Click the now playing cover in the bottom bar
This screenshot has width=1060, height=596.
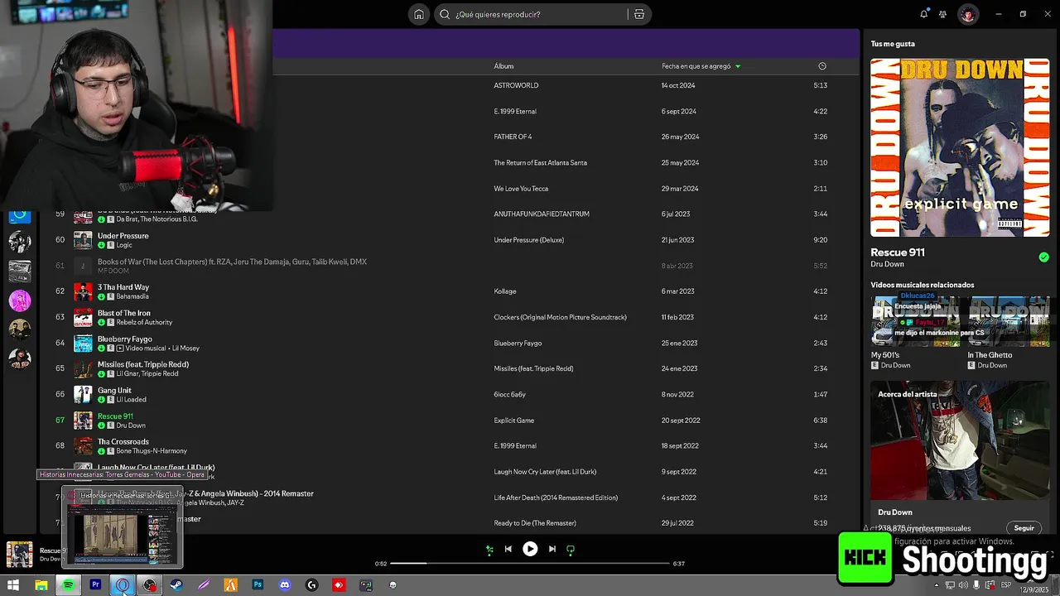tap(19, 555)
